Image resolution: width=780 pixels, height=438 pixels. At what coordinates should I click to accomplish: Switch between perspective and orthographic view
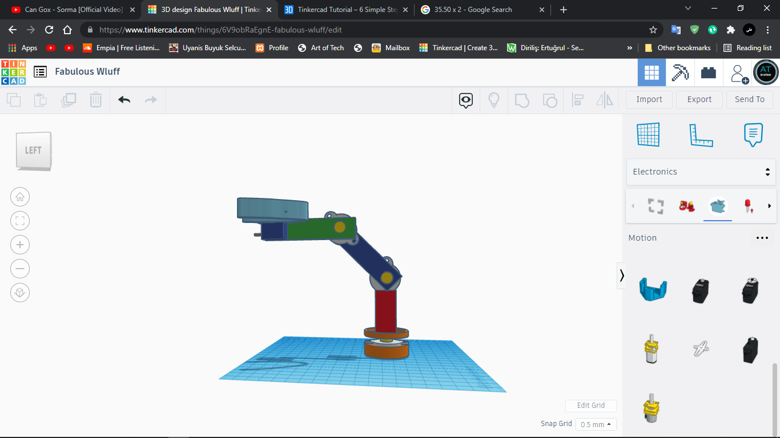tap(20, 292)
